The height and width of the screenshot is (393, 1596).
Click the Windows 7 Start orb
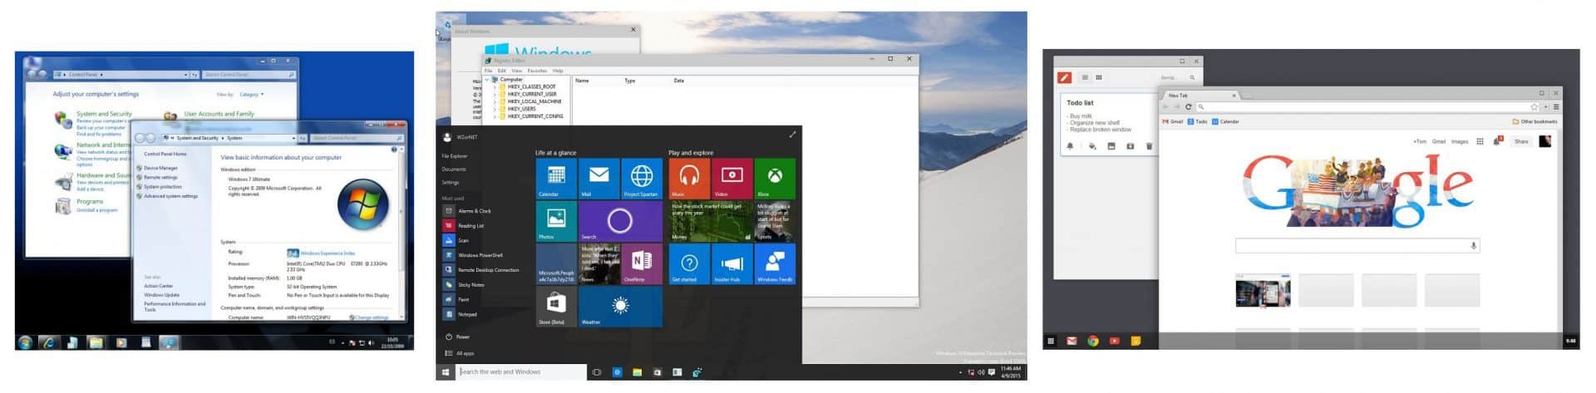[x=26, y=342]
